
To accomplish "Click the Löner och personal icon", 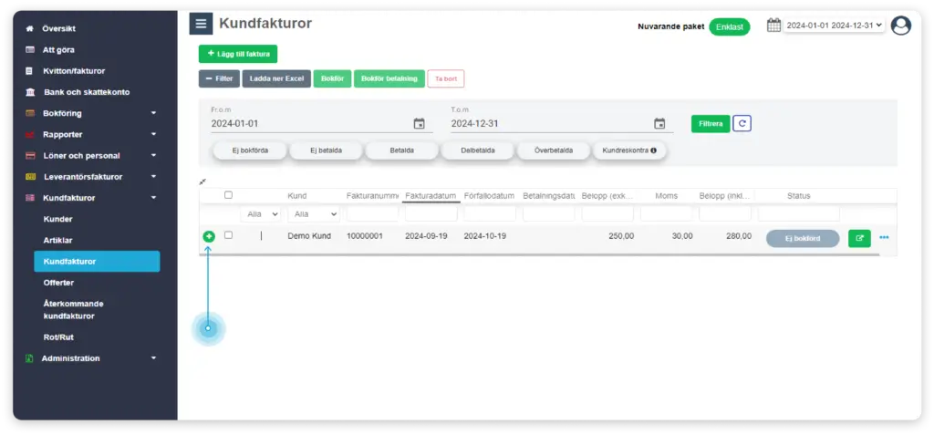I will point(30,156).
